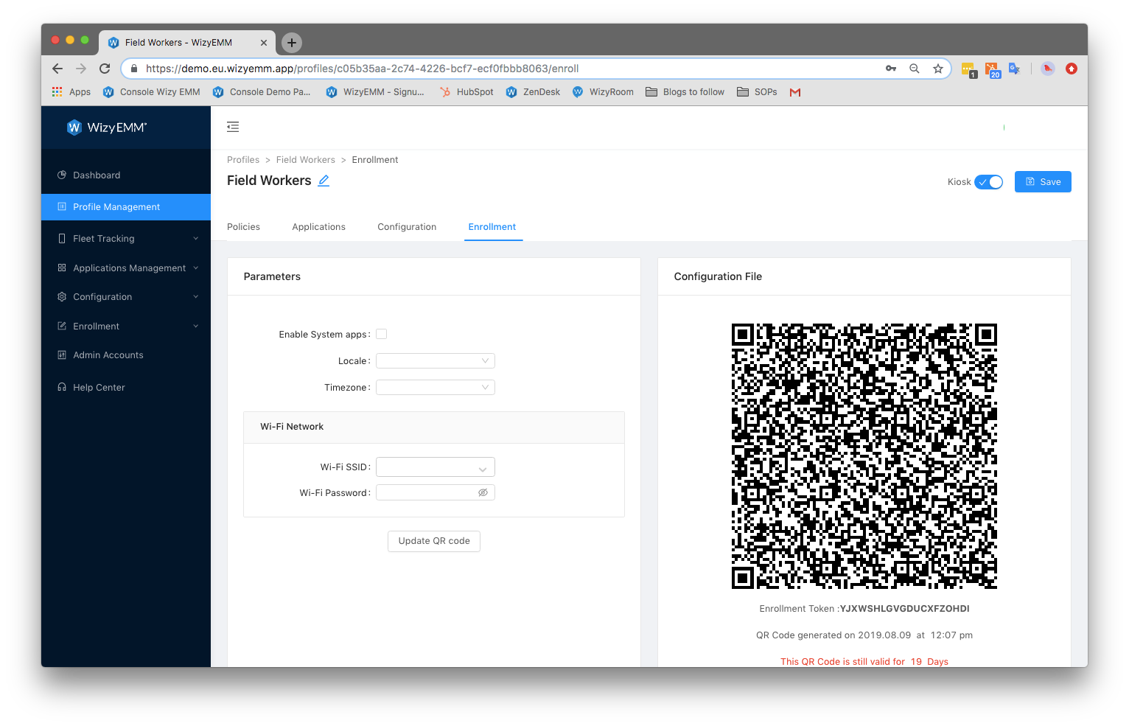Switch to the Applications tab

coord(318,227)
